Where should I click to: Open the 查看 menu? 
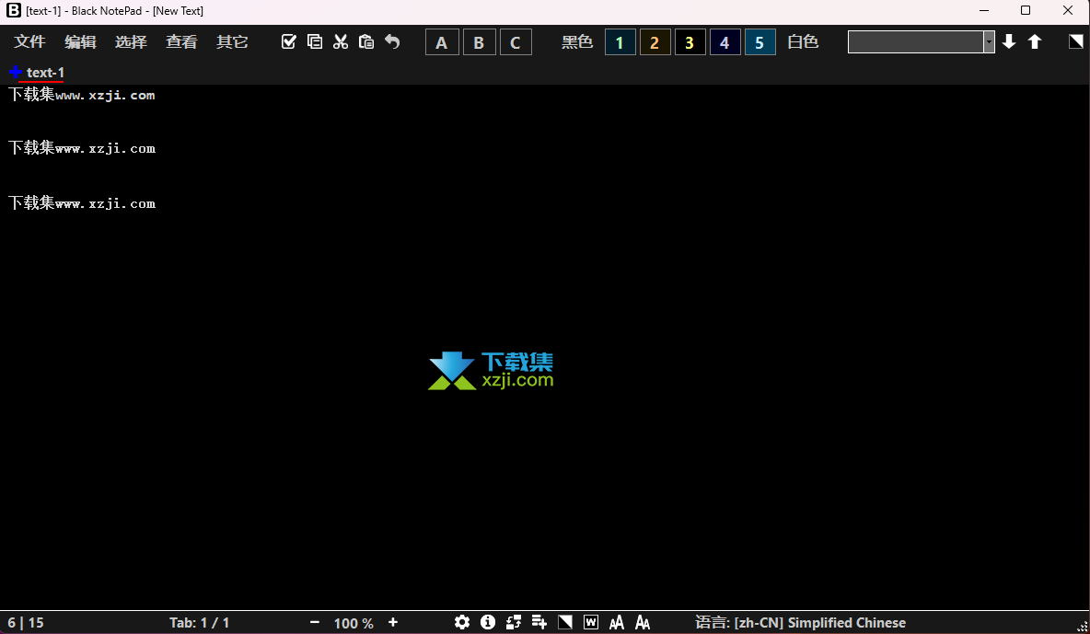[181, 41]
